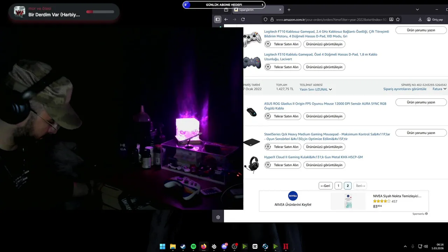The height and width of the screenshot is (252, 448).
Task: Open Windows Start menu
Action: [x=162, y=246]
